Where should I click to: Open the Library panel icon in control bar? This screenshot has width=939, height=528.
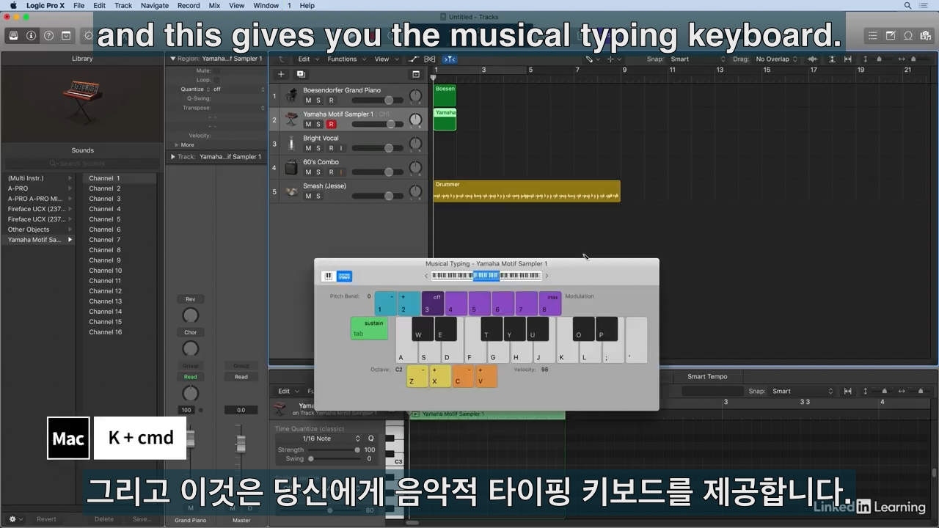13,35
